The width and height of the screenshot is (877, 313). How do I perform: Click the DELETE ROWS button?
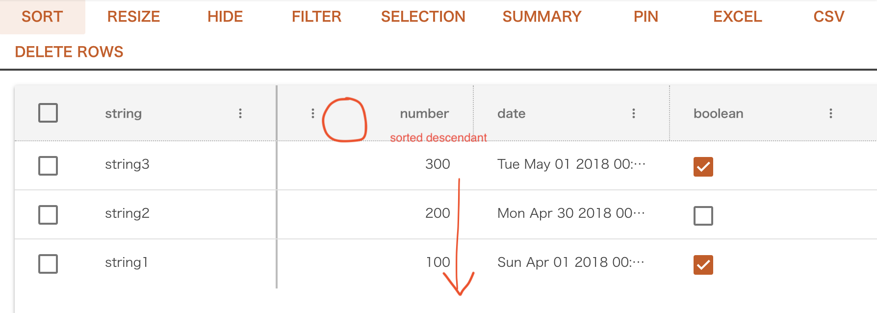pos(69,52)
